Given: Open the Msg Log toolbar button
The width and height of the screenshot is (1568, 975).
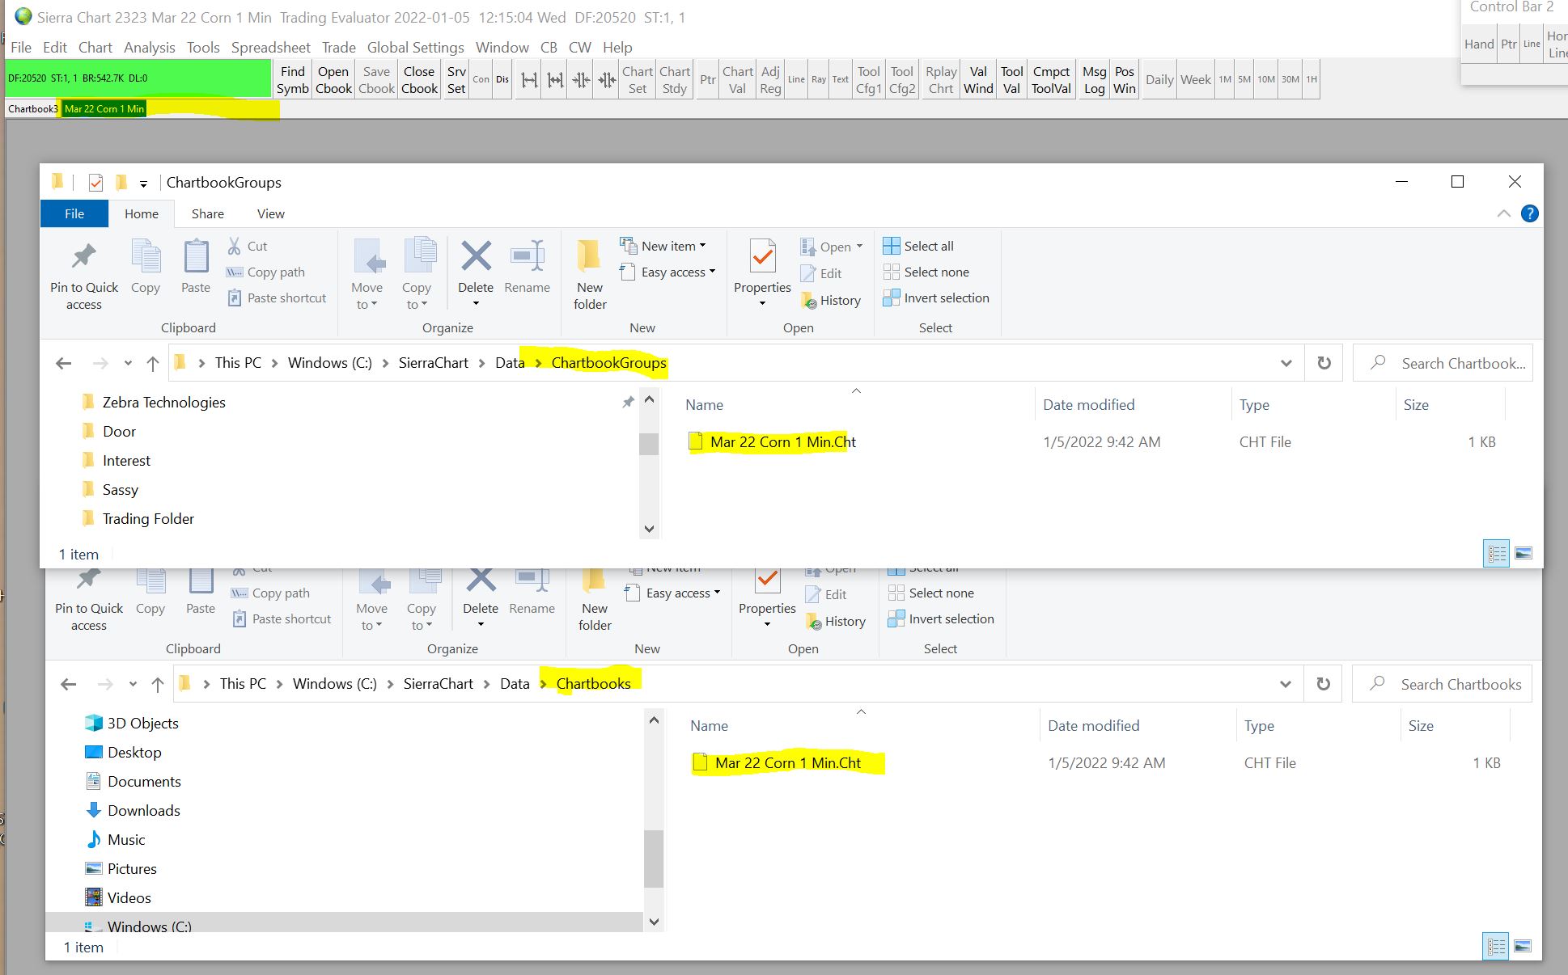Looking at the screenshot, I should click(x=1094, y=80).
